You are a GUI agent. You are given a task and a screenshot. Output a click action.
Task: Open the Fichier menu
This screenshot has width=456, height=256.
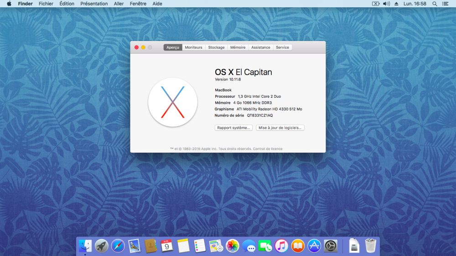[46, 4]
